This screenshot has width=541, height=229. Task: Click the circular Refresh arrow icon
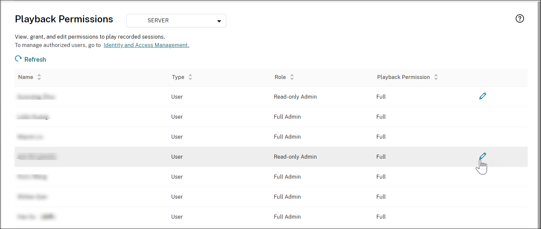pyautogui.click(x=18, y=59)
